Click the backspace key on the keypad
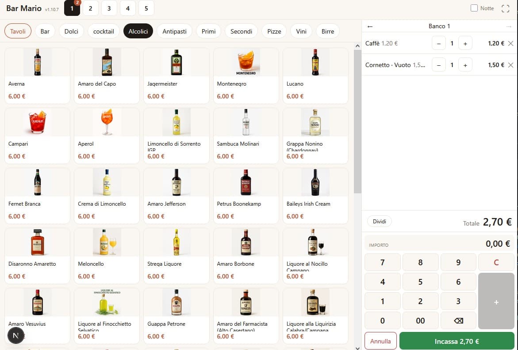This screenshot has height=350, width=518. pos(458,320)
